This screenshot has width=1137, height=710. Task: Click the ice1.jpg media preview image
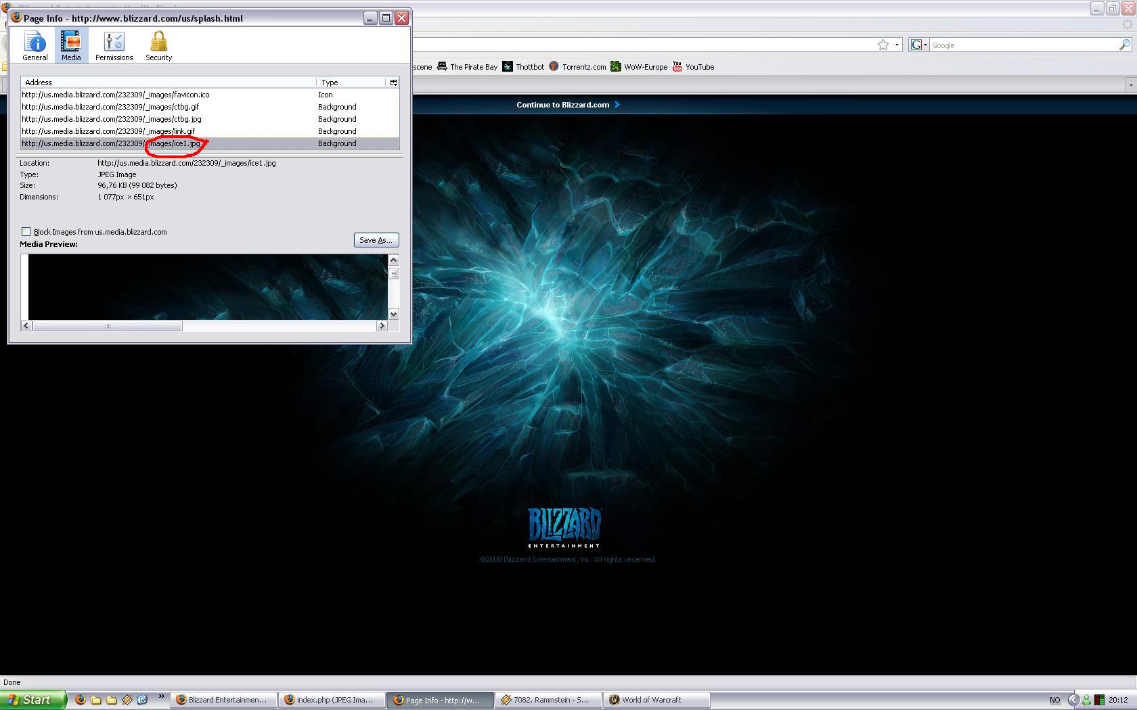[208, 287]
